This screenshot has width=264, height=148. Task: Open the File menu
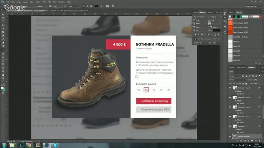(8, 2)
